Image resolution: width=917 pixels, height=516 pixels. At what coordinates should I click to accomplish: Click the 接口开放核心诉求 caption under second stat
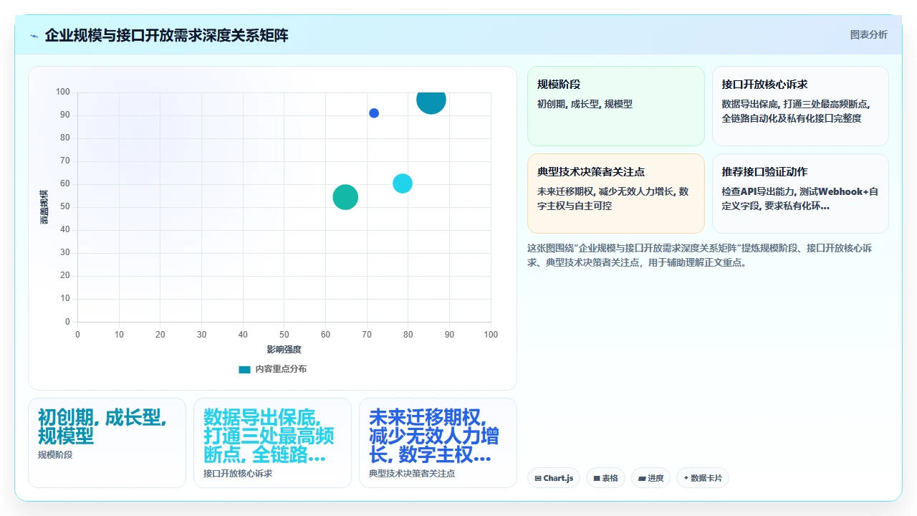coord(238,473)
